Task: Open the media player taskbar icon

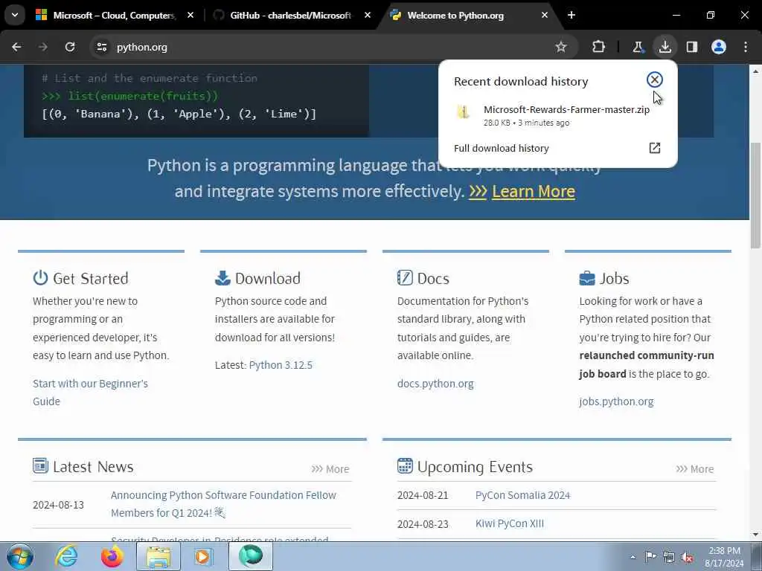Action: point(203,556)
